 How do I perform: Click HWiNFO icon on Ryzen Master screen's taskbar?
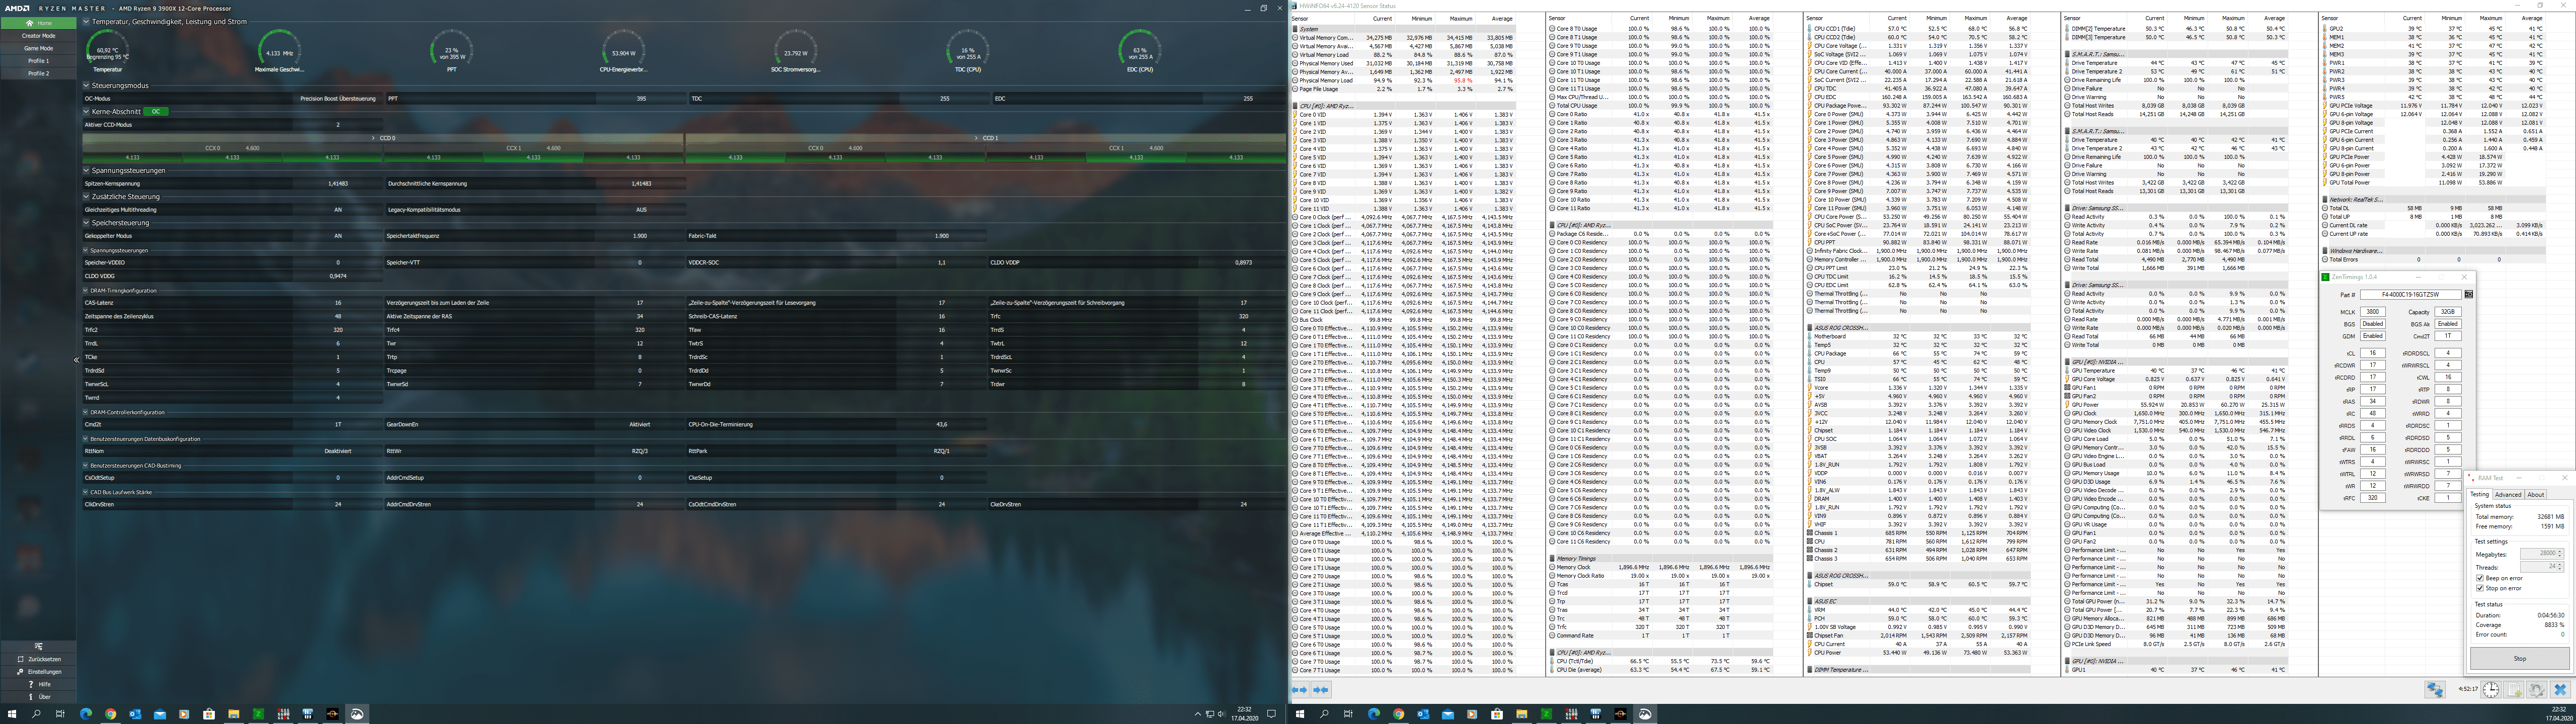[x=308, y=714]
